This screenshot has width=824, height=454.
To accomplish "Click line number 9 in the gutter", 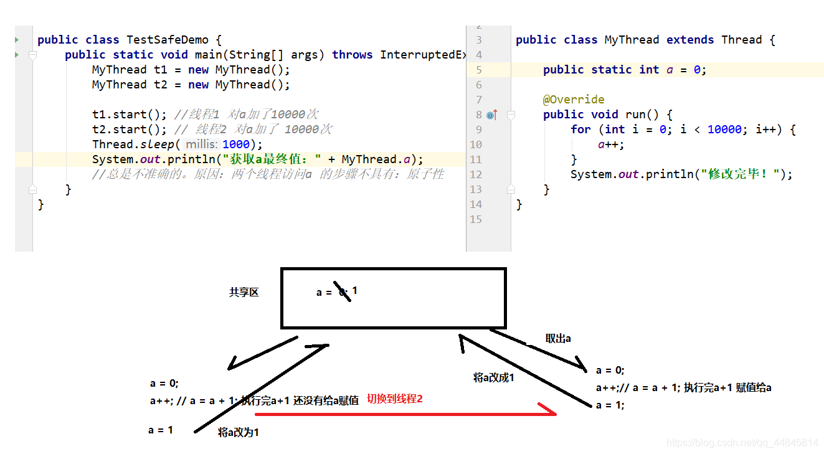I will (x=478, y=130).
